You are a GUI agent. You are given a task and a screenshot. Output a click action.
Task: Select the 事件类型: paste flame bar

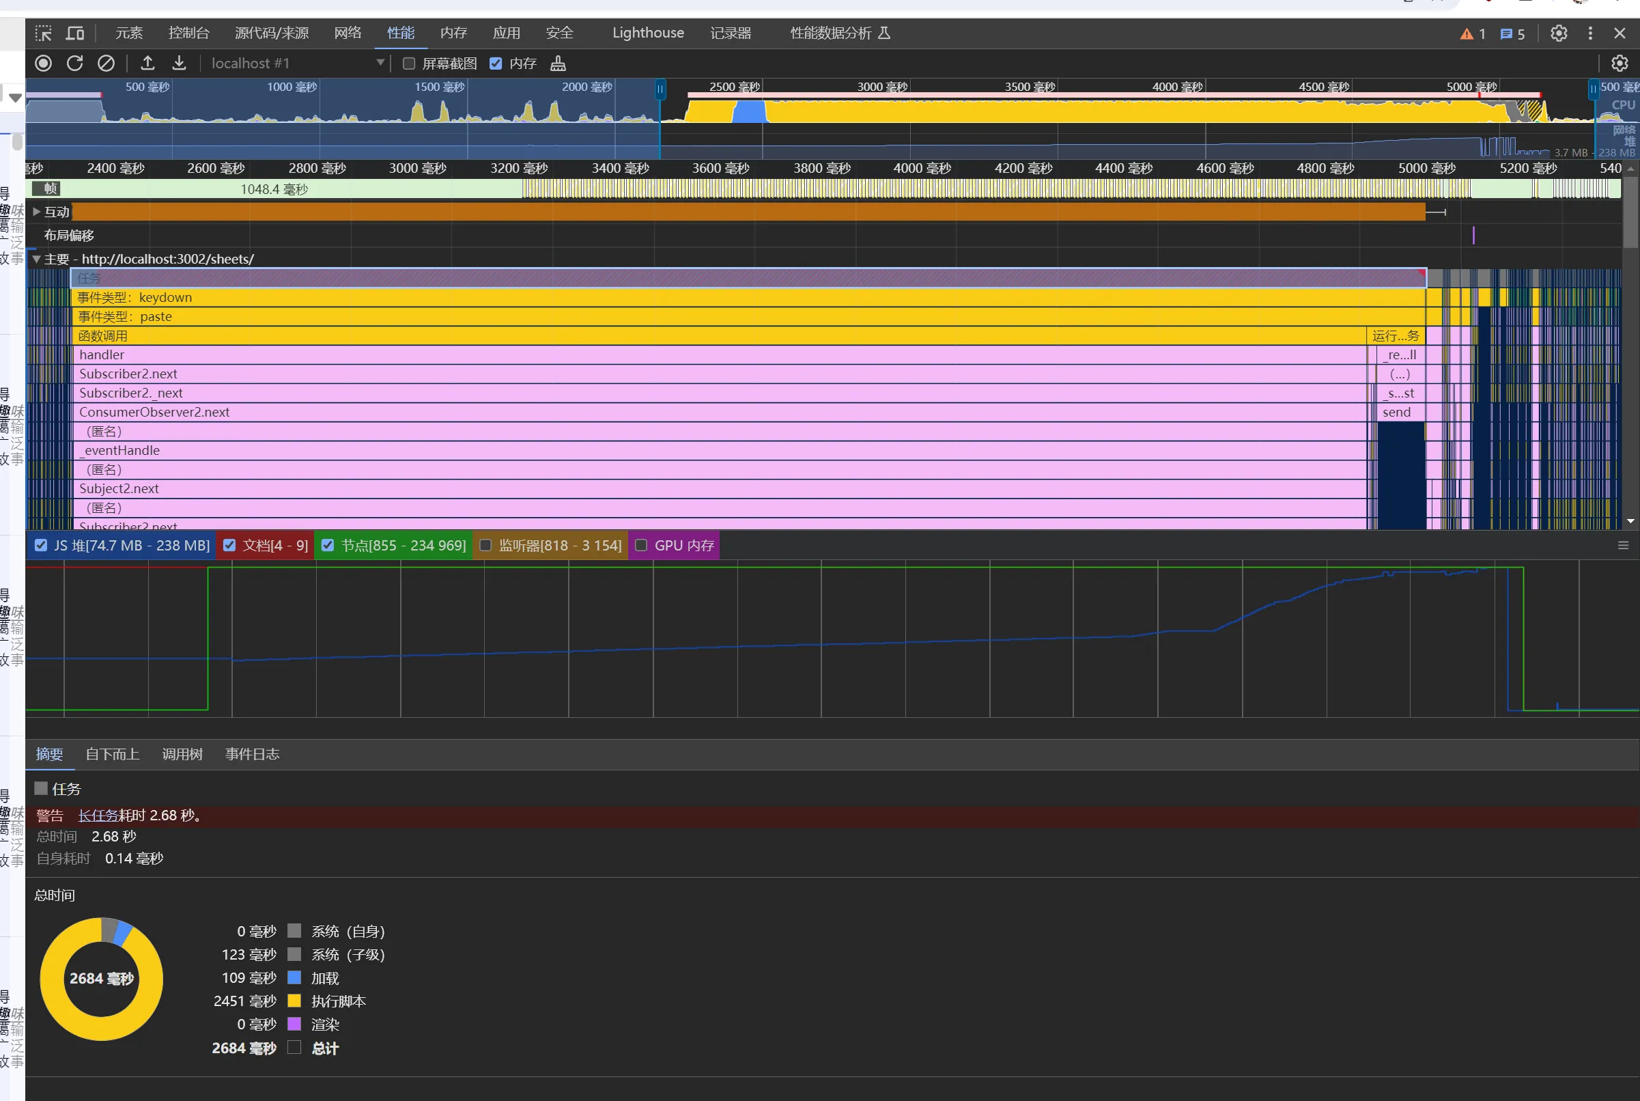(702, 317)
